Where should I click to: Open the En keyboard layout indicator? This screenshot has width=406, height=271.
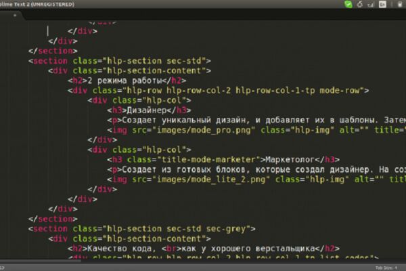[x=382, y=4]
